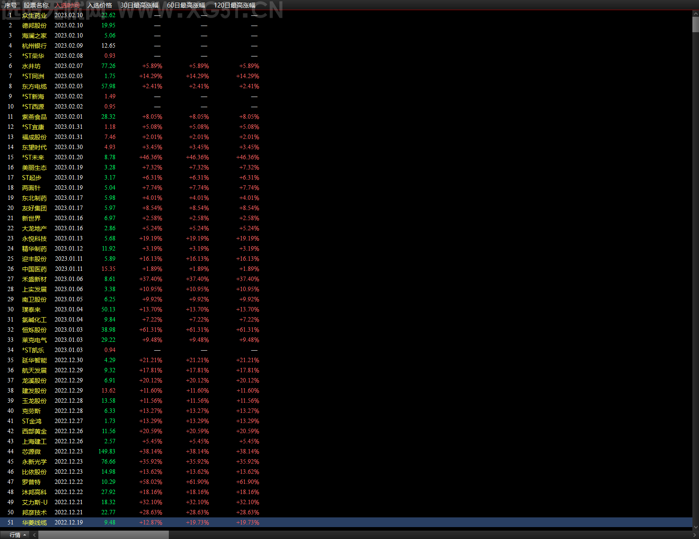
Task: Click the vertical scrollbar down arrow
Action: [695, 527]
